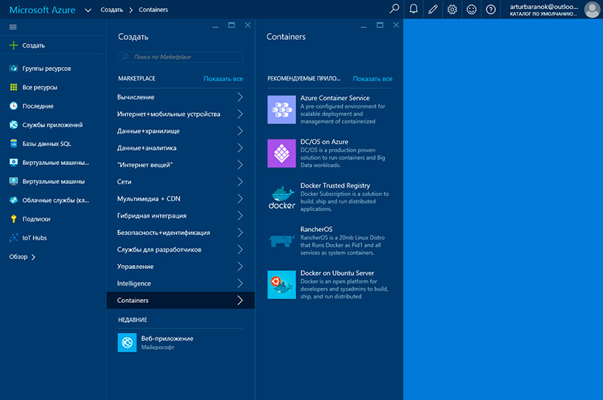Toggle the hamburger sidebar menu

click(x=13, y=27)
